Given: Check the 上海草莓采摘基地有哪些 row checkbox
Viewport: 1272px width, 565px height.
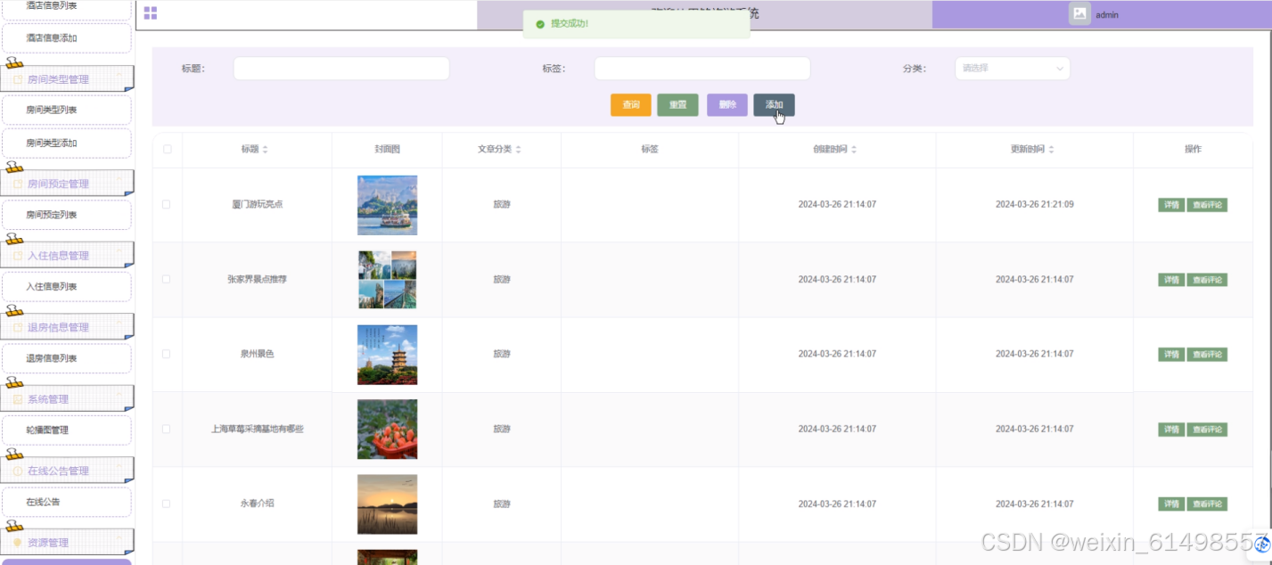Looking at the screenshot, I should 167,429.
